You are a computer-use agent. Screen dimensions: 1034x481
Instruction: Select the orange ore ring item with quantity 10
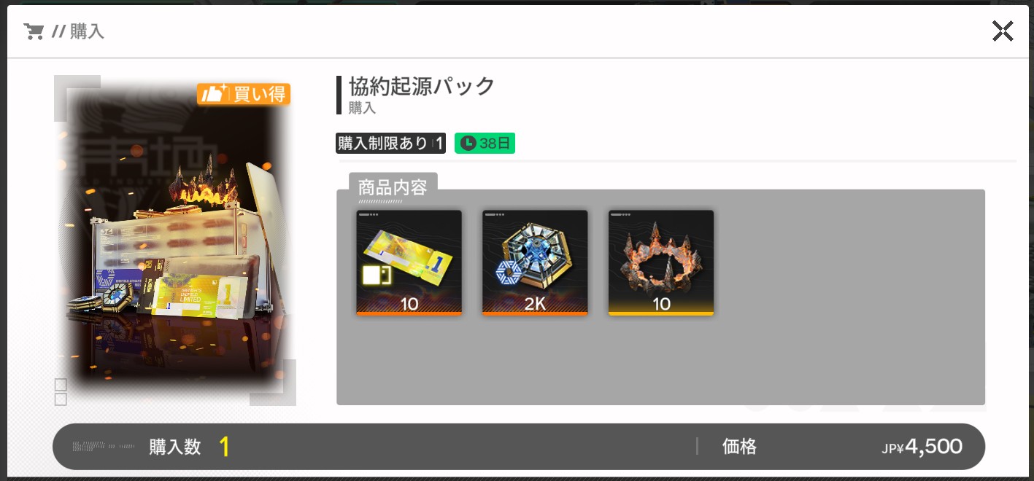pos(661,263)
